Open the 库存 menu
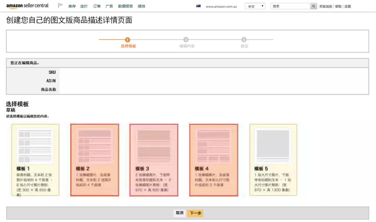The width and height of the screenshot is (376, 222). (x=72, y=6)
